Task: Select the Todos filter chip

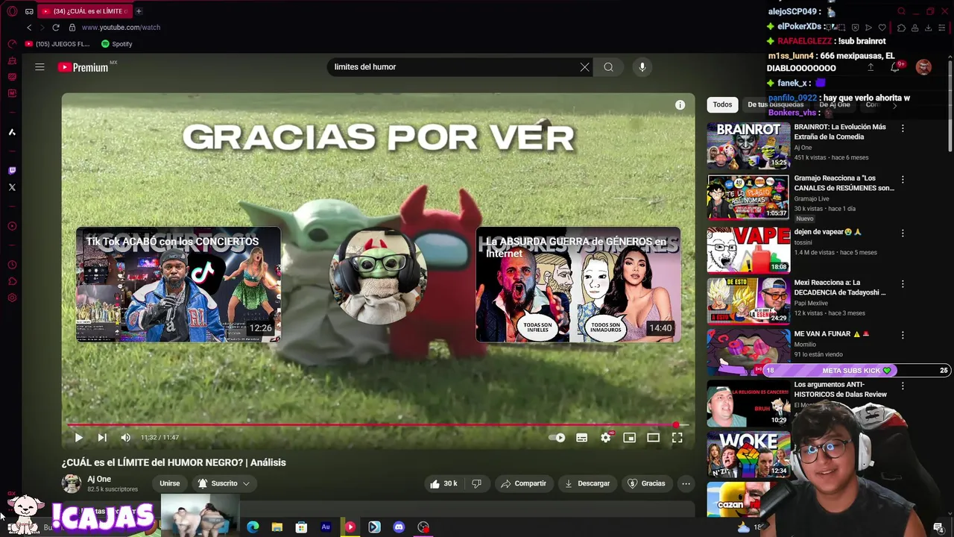Action: click(x=722, y=105)
